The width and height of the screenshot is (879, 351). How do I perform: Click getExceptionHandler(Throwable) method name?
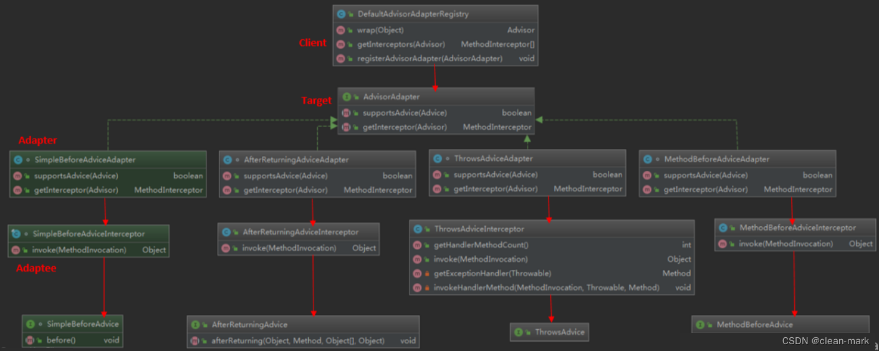click(x=492, y=274)
